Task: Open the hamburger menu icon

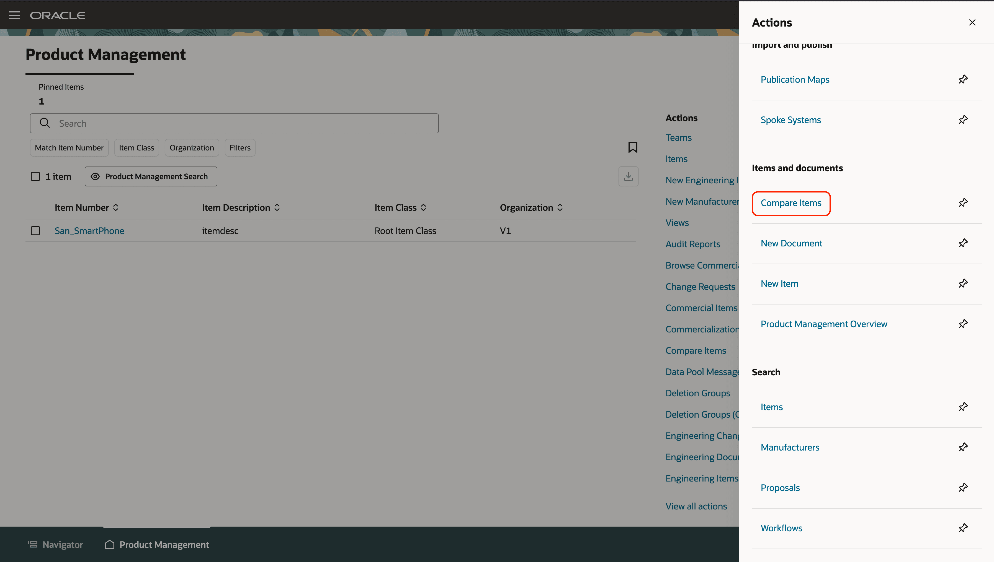Action: (14, 15)
